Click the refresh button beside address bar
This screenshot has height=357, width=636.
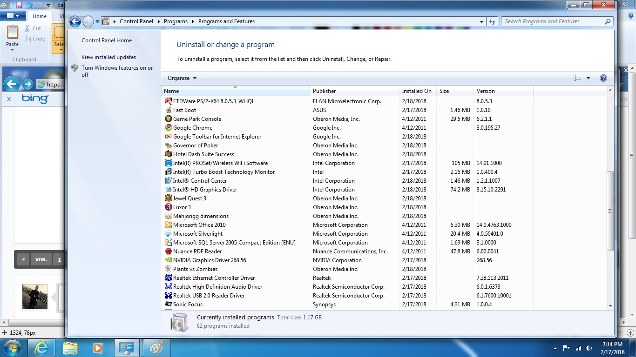click(x=492, y=21)
